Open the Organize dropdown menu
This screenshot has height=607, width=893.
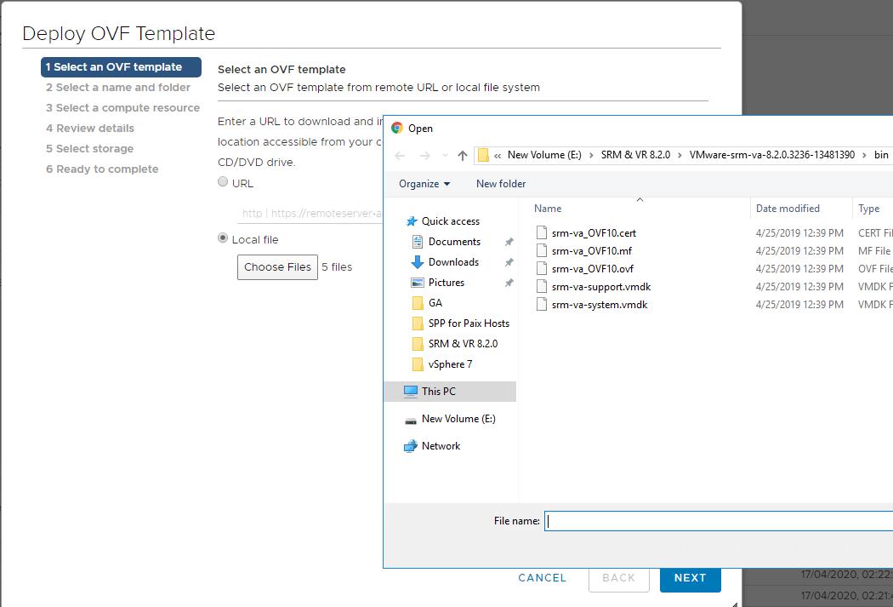pyautogui.click(x=424, y=184)
